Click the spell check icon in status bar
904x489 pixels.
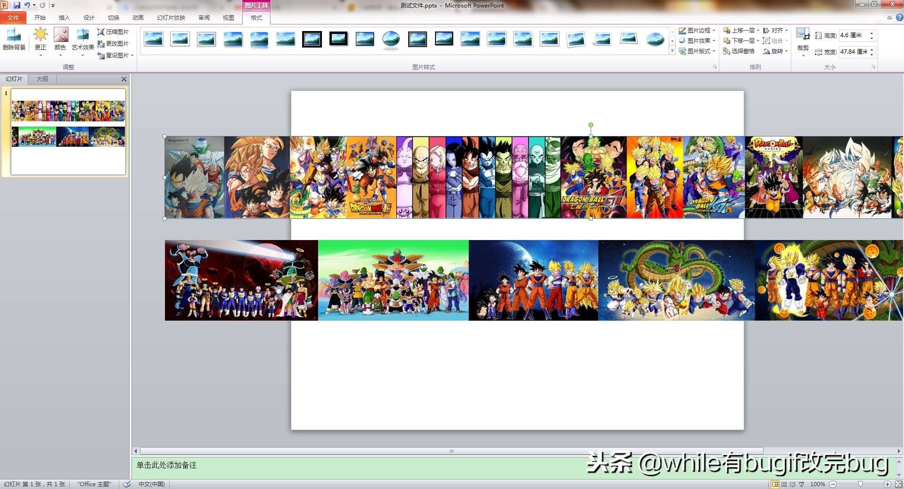pyautogui.click(x=127, y=484)
